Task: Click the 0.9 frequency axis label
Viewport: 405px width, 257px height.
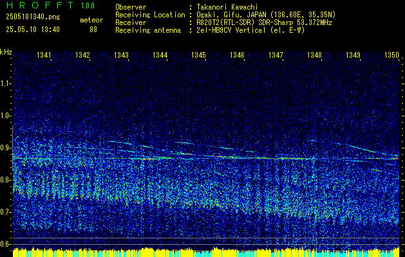Action: pyautogui.click(x=6, y=148)
